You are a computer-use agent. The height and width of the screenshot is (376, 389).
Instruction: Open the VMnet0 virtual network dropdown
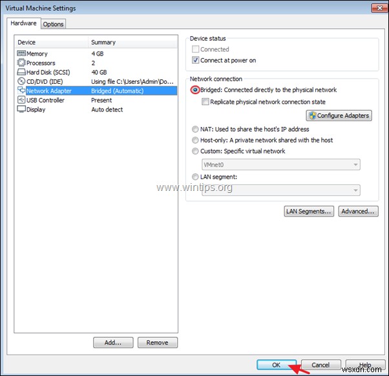click(281, 164)
